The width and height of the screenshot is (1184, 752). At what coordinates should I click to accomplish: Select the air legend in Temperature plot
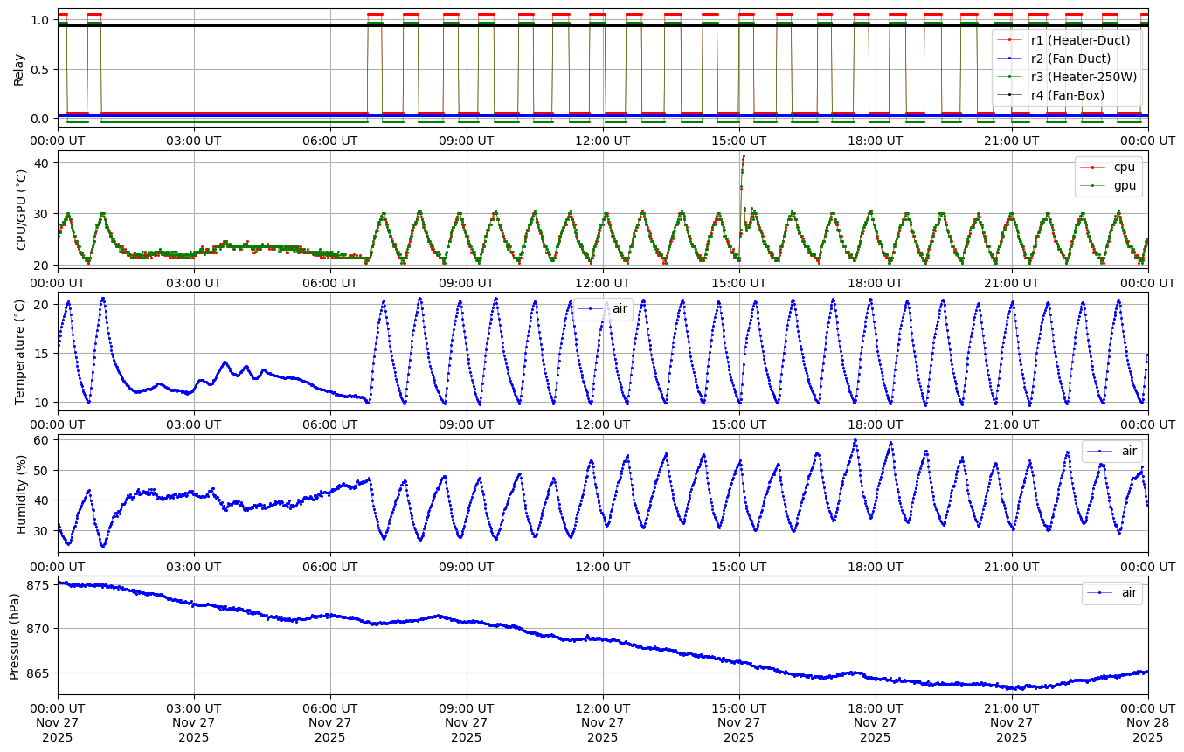pos(620,308)
